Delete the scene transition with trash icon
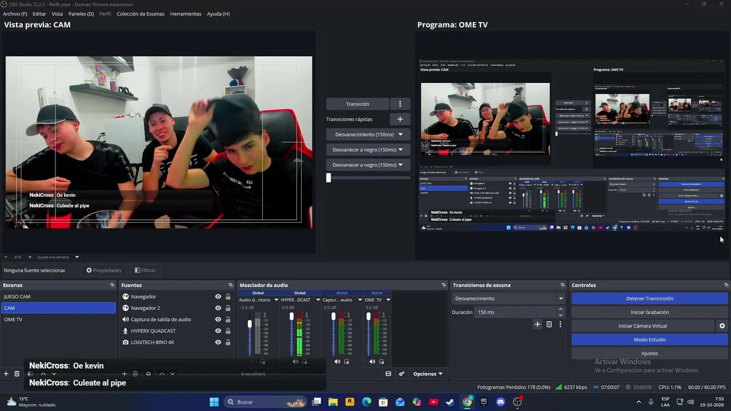The height and width of the screenshot is (411, 731). (x=549, y=324)
